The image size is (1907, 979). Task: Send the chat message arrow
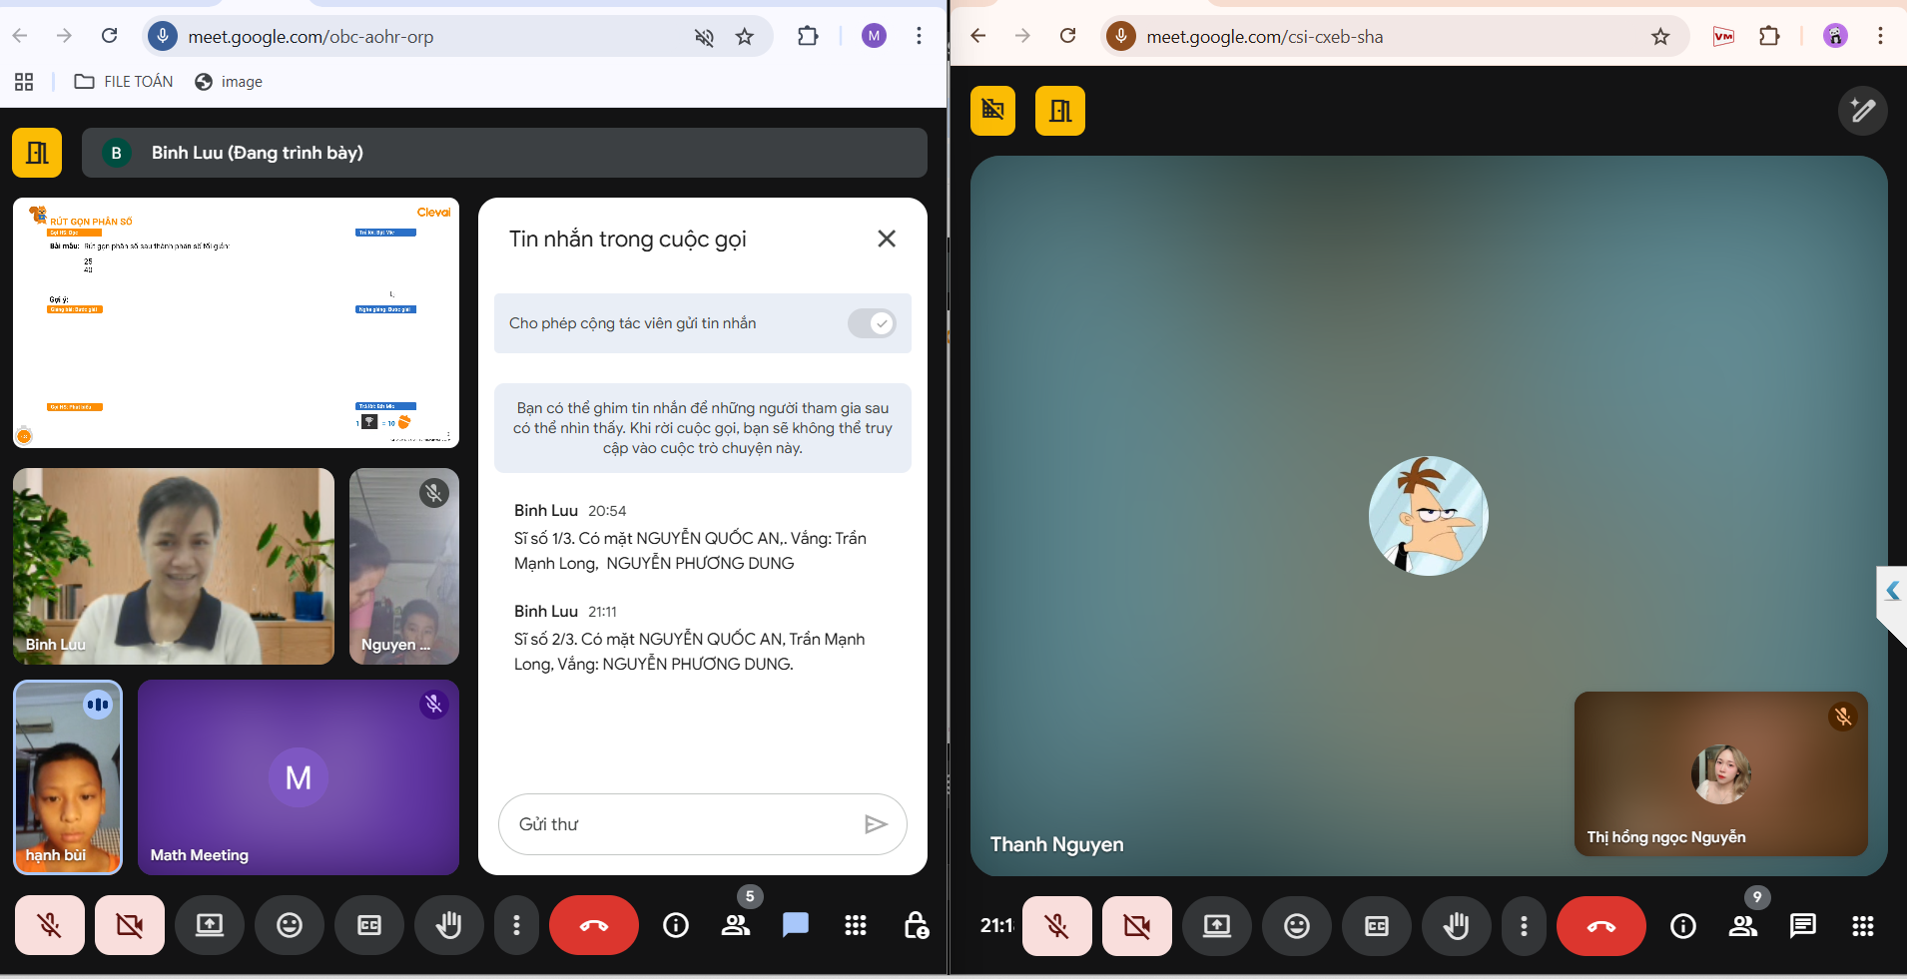(876, 824)
